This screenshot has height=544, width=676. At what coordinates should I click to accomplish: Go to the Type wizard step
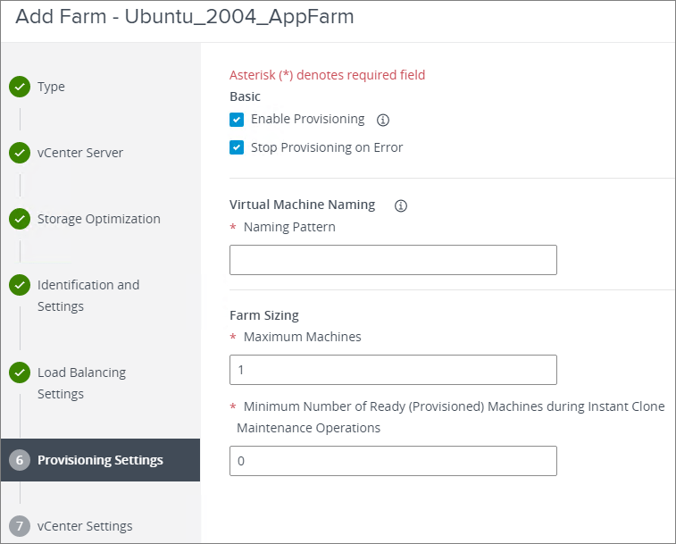(51, 87)
